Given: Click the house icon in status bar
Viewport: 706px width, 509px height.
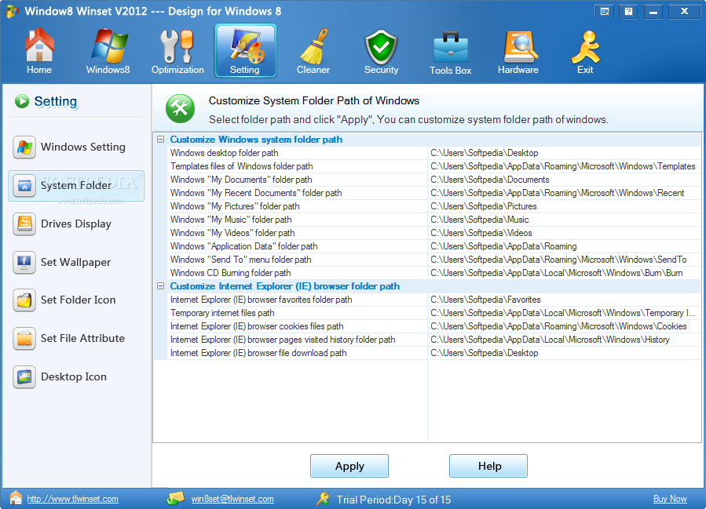Looking at the screenshot, I should (16, 498).
